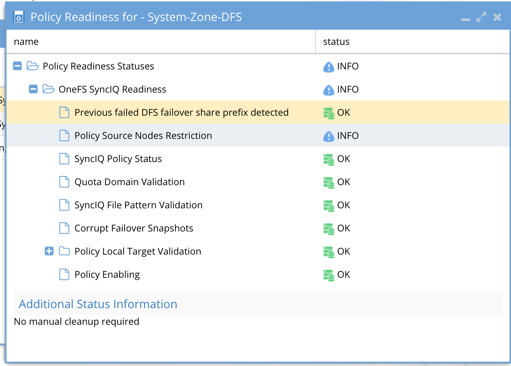Image resolution: width=511 pixels, height=366 pixels.
Task: Click the document icon beside Policy Enabling
Action: click(64, 274)
